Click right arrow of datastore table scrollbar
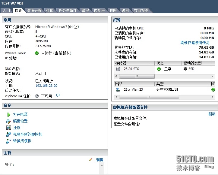Viewport: 218px width, 175px height. tap(213, 77)
